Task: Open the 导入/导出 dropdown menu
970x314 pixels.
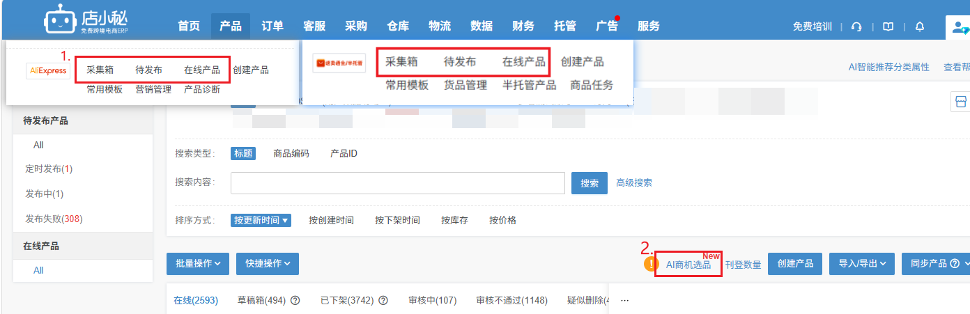Action: [862, 264]
